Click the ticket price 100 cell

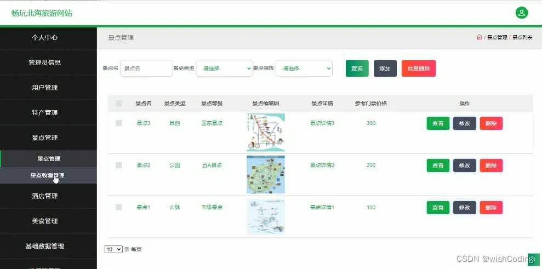pos(371,208)
